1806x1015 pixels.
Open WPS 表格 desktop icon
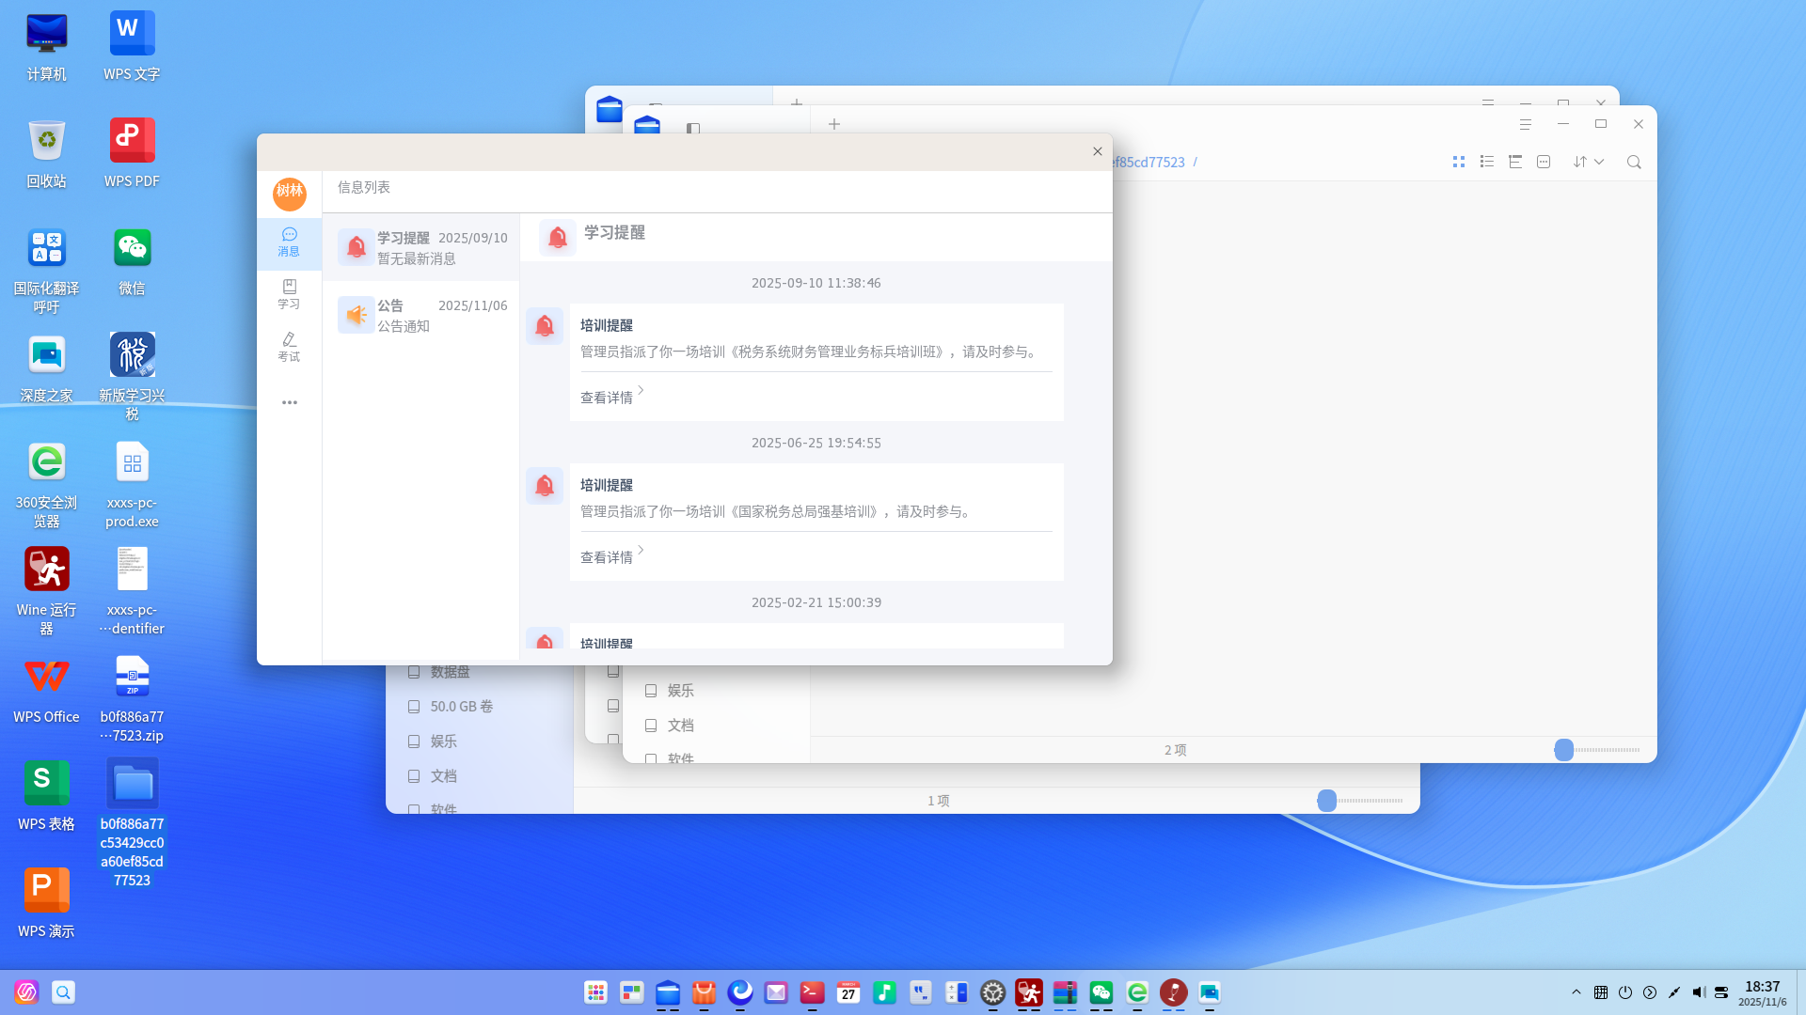pos(46,797)
